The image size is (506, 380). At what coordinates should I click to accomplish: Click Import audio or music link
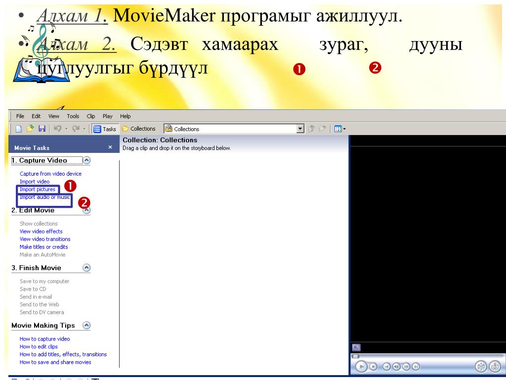[x=44, y=197]
